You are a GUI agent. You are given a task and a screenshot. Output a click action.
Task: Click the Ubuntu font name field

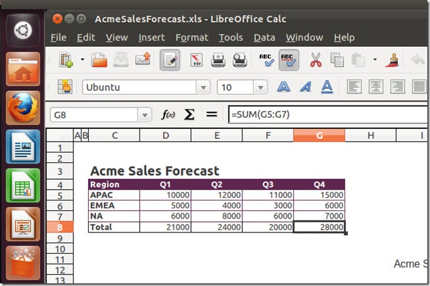click(x=140, y=88)
